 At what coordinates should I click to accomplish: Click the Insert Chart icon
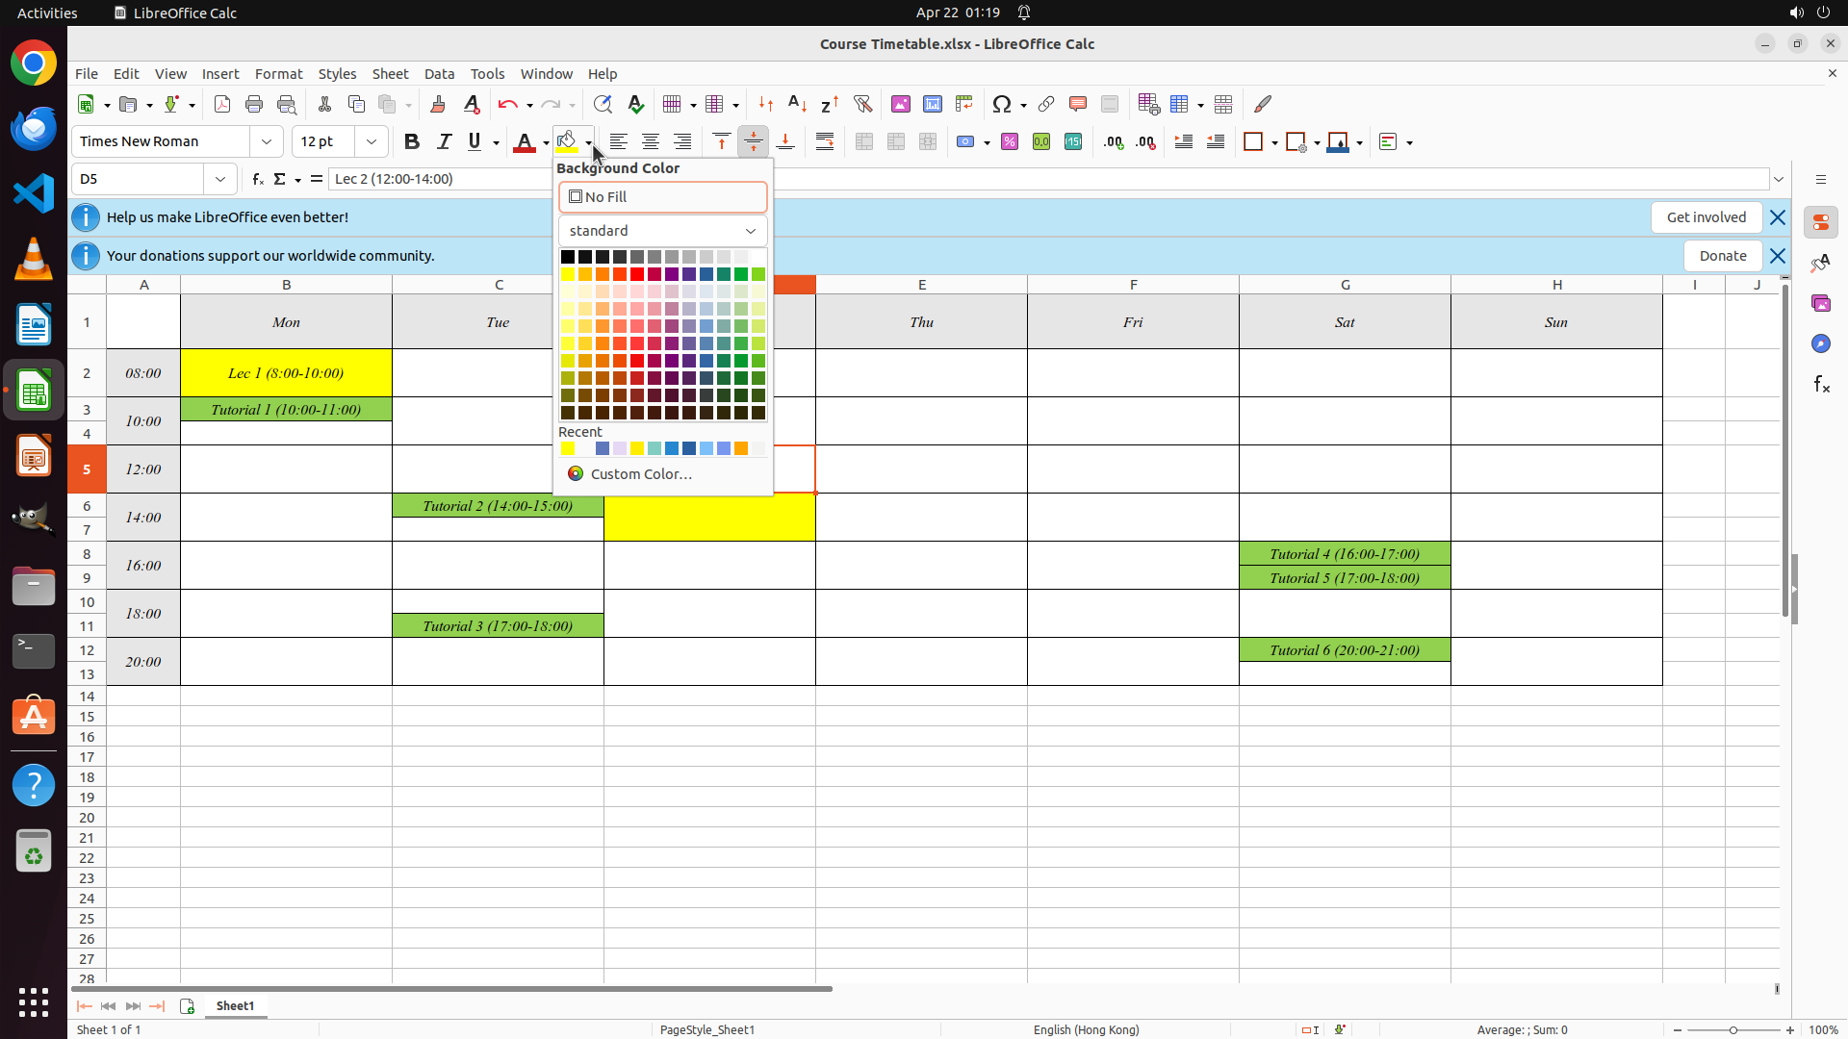[x=933, y=104]
